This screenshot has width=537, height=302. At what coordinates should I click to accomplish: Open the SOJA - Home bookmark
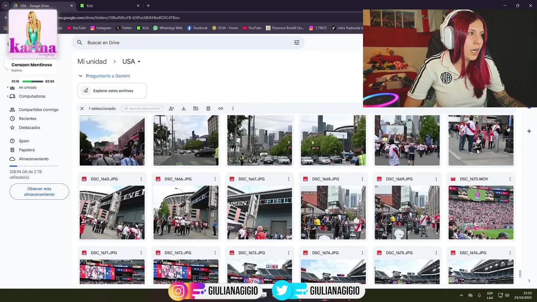pyautogui.click(x=225, y=28)
